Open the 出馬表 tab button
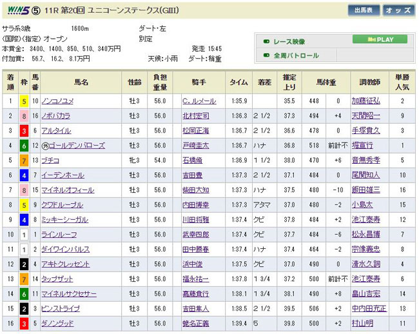This screenshot has height=334, width=419. click(364, 10)
